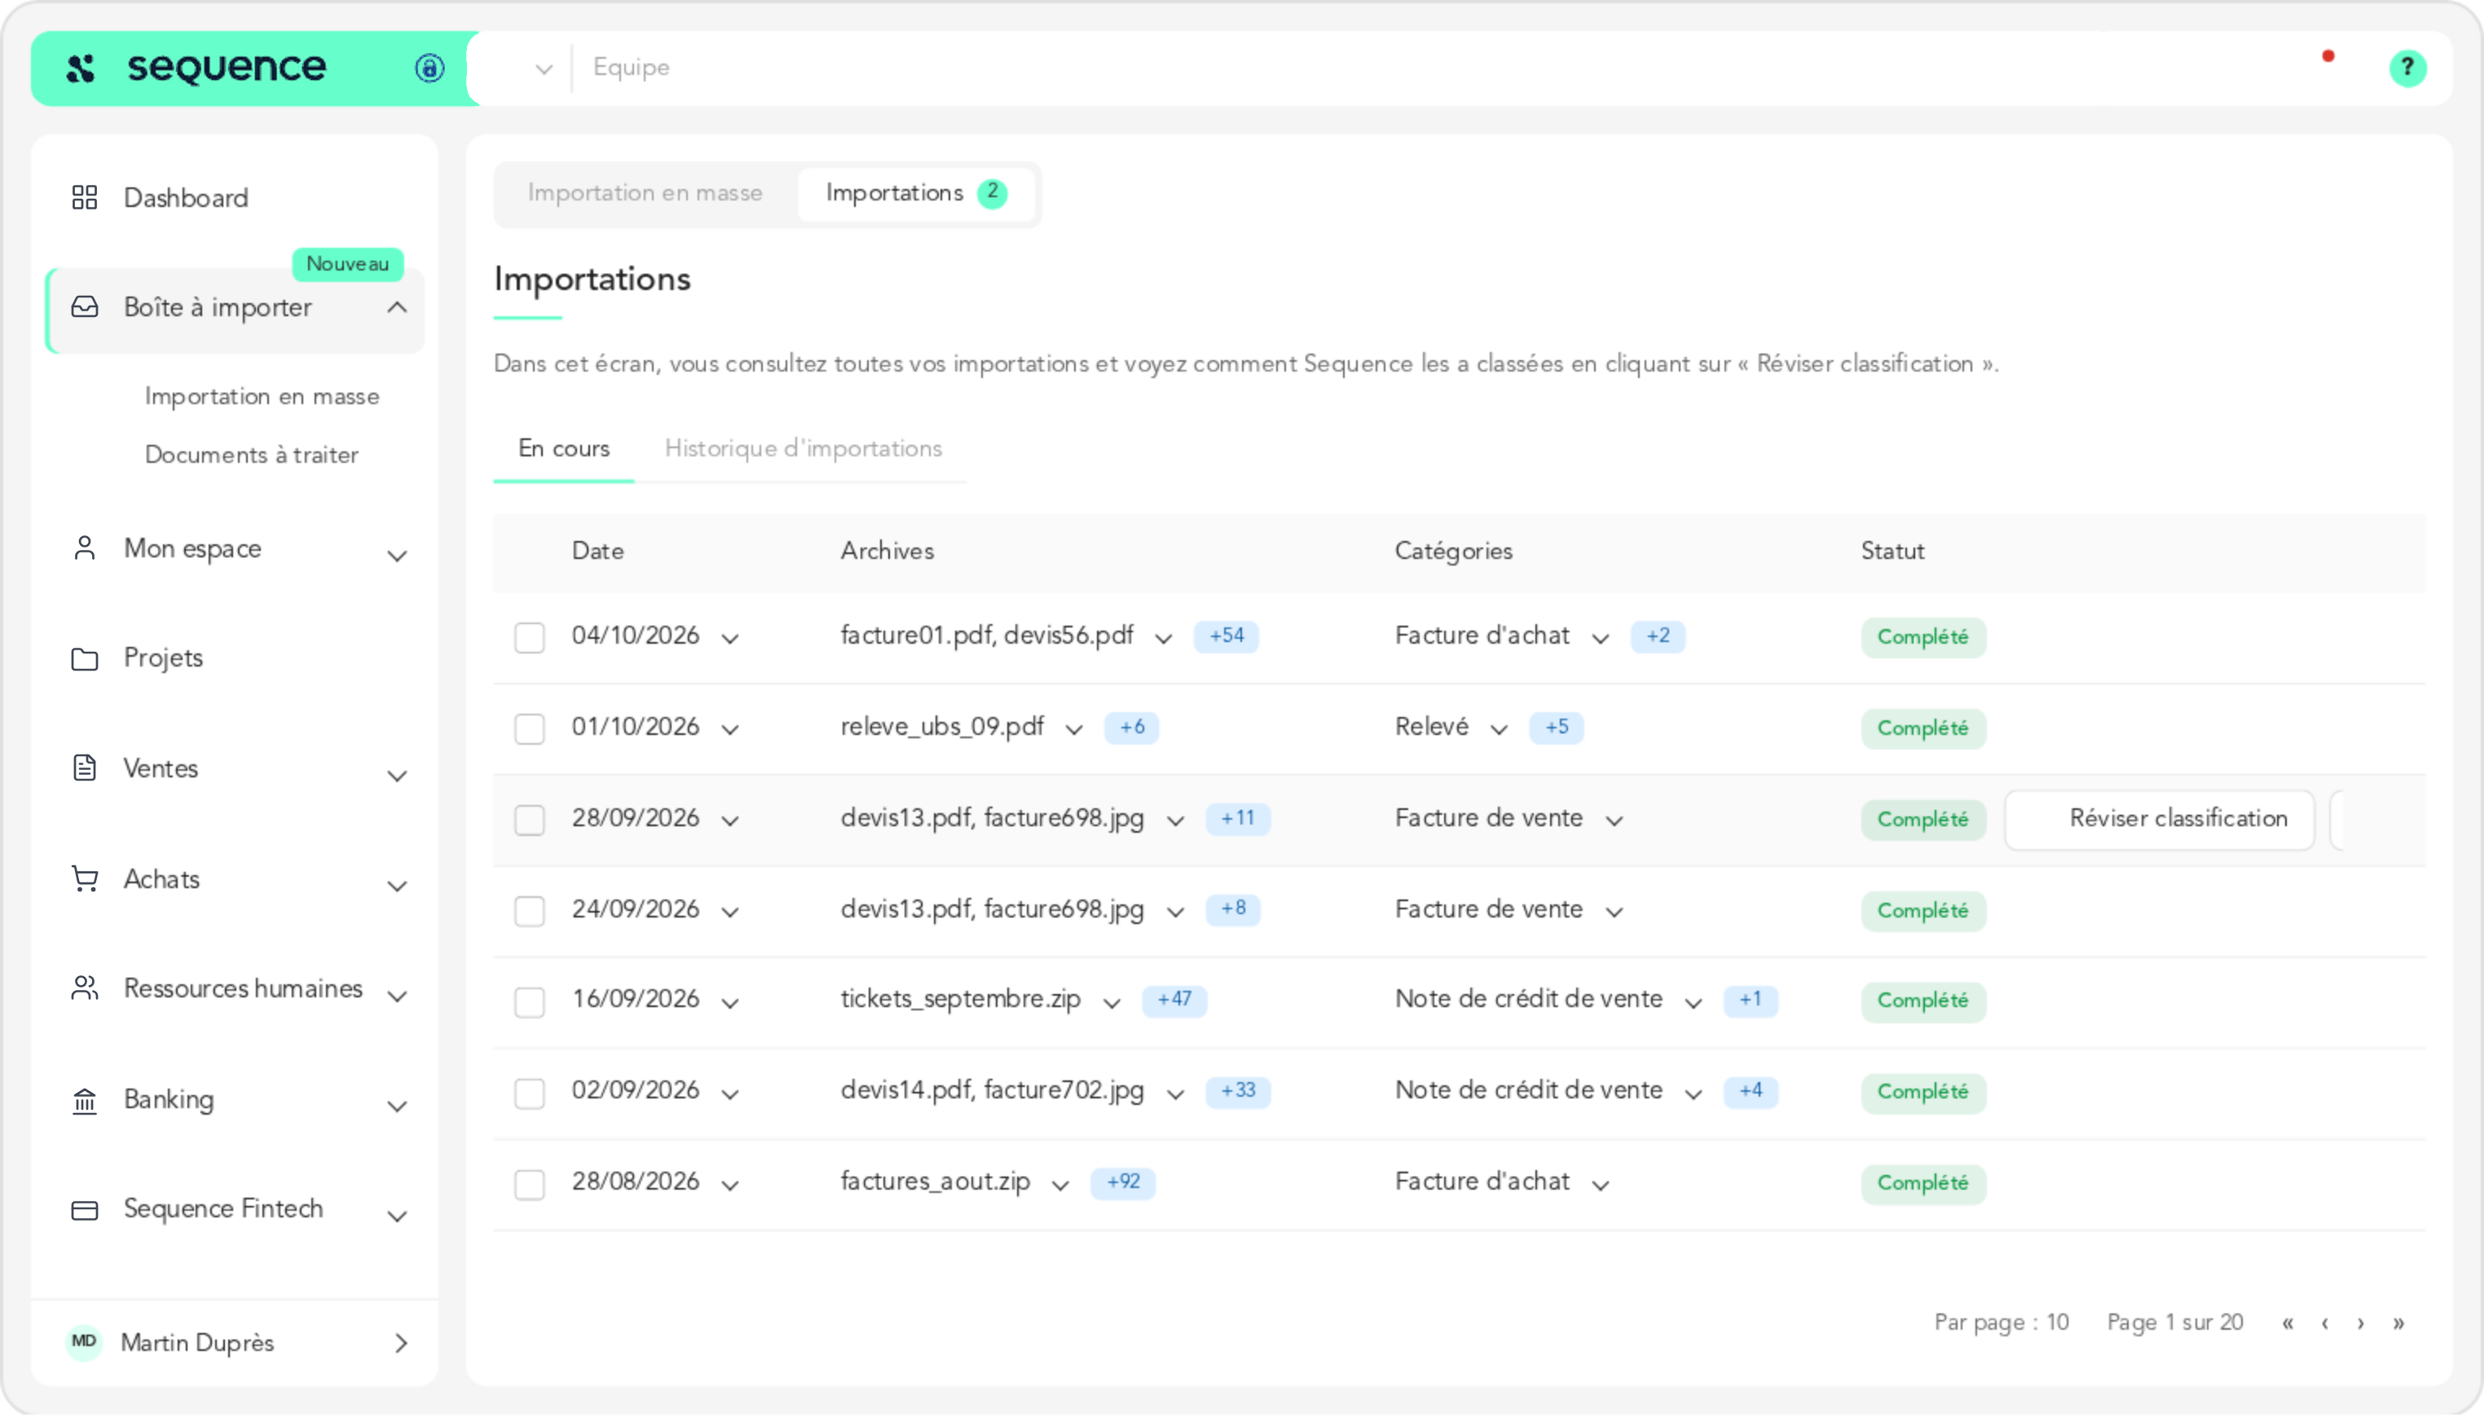
Task: Click the Boîte à importer inbox icon
Action: 85,307
